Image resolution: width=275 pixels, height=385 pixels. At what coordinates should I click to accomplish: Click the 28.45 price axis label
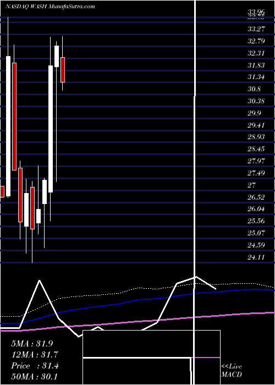coord(256,149)
